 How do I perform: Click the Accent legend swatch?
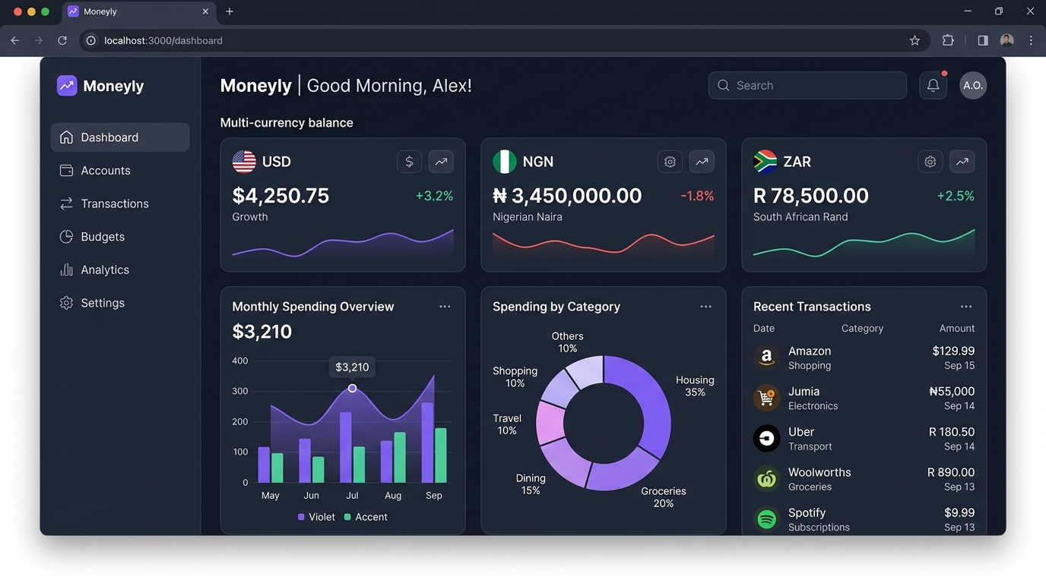[347, 517]
